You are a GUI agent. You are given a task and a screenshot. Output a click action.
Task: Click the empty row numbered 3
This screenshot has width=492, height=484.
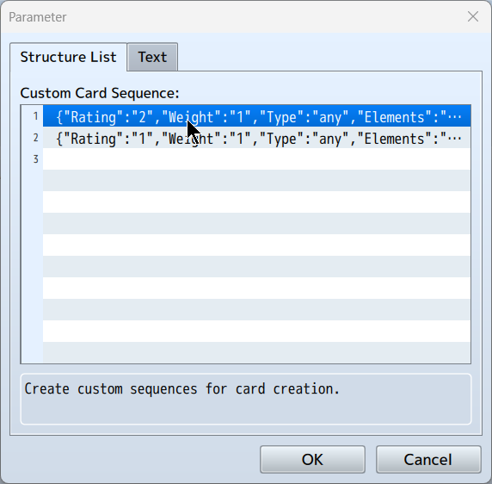256,159
